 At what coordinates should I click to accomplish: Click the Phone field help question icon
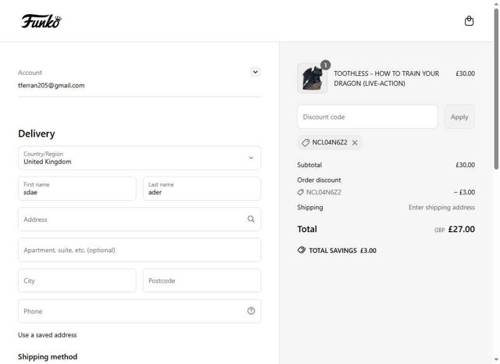click(251, 311)
